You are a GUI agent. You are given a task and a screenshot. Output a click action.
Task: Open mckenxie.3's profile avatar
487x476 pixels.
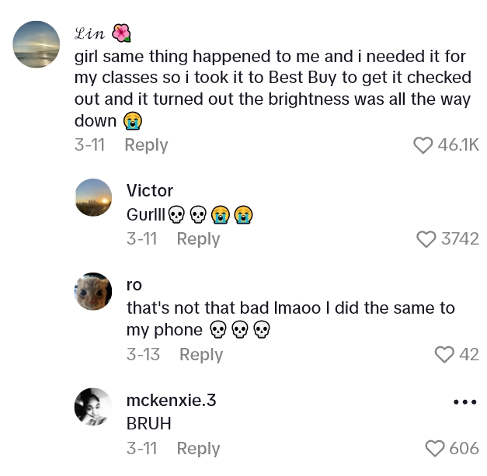click(92, 407)
